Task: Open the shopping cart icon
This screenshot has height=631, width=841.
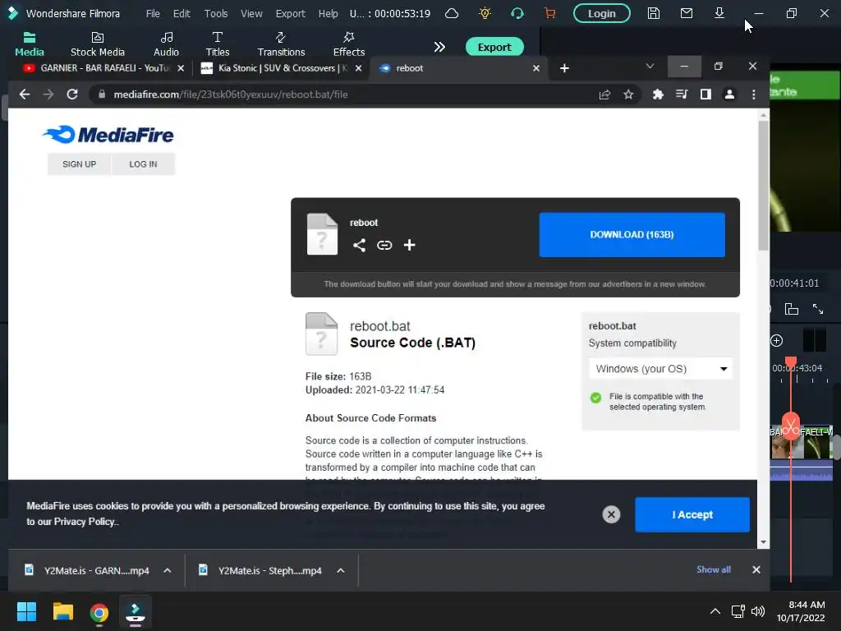Action: tap(549, 13)
